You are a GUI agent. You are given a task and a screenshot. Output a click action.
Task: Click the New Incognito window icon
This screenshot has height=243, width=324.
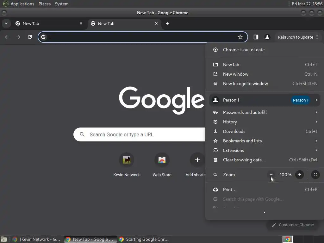(x=215, y=84)
